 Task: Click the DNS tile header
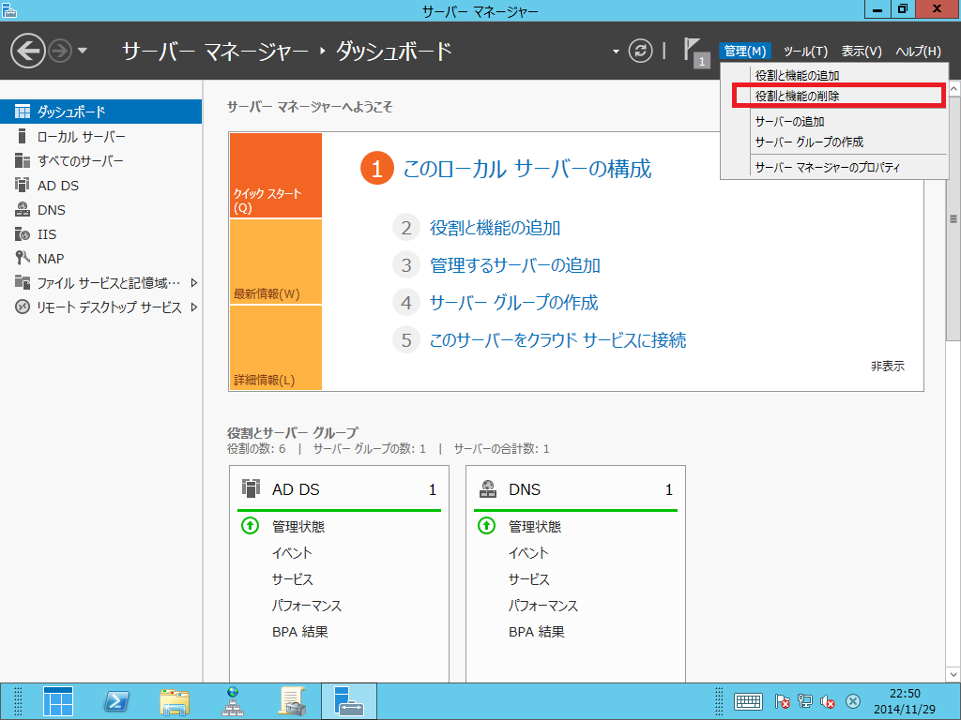[575, 489]
